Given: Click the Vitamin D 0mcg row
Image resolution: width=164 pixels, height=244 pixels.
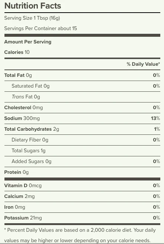Looking at the screenshot, I should pyautogui.click(x=82, y=185).
